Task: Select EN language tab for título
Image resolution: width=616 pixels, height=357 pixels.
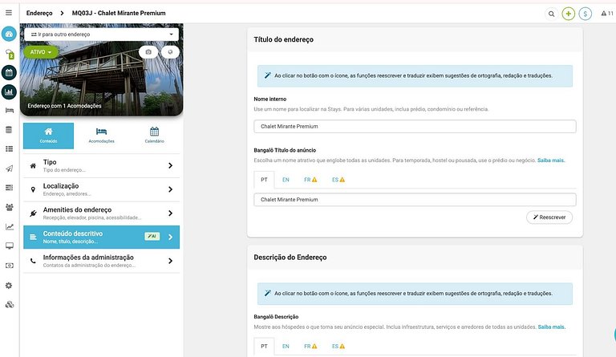Action: click(x=286, y=180)
